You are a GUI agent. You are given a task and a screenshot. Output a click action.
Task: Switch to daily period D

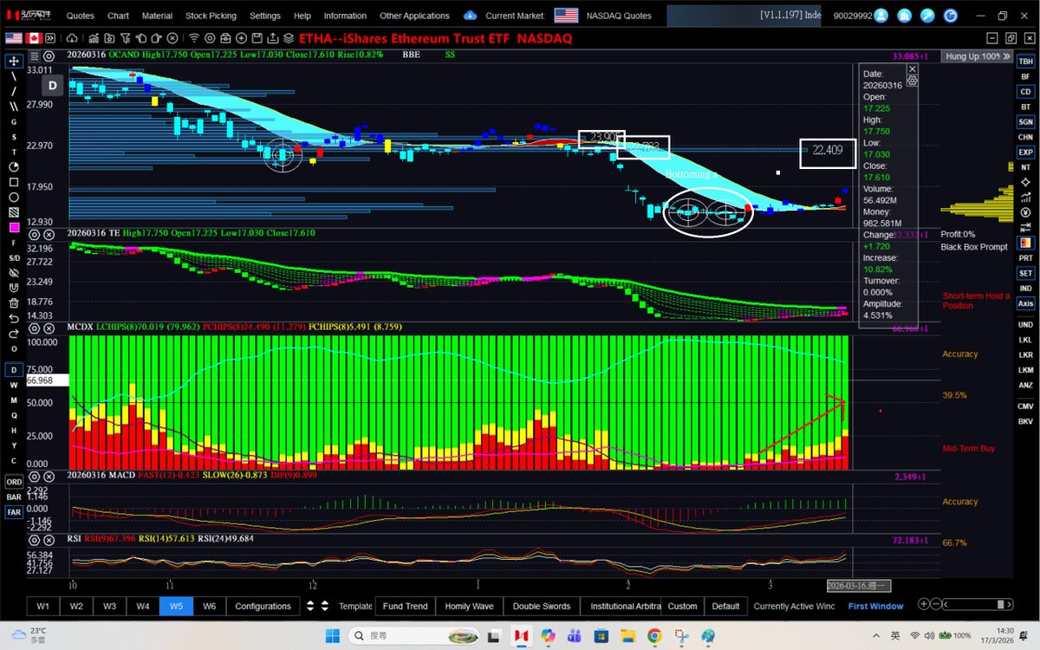click(13, 369)
